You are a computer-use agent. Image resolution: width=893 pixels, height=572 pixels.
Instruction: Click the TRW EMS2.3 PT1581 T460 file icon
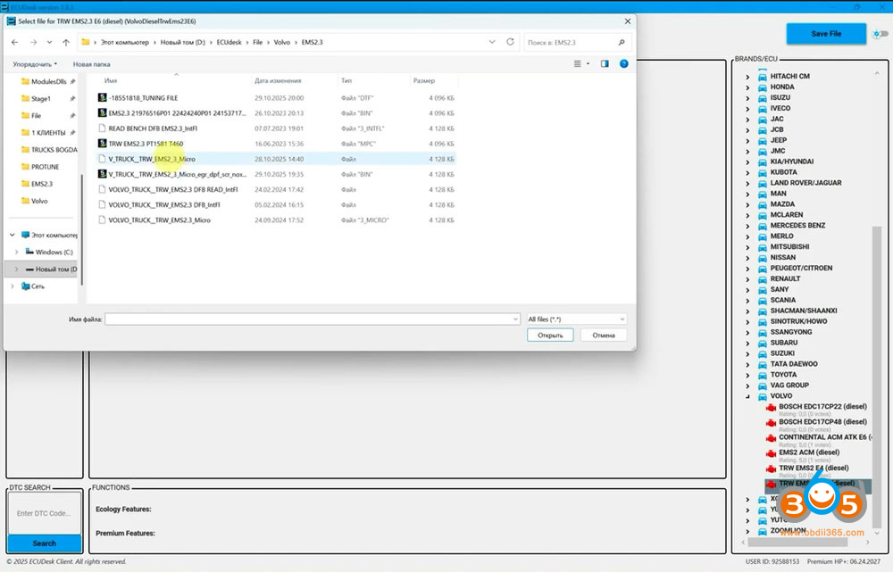point(102,144)
